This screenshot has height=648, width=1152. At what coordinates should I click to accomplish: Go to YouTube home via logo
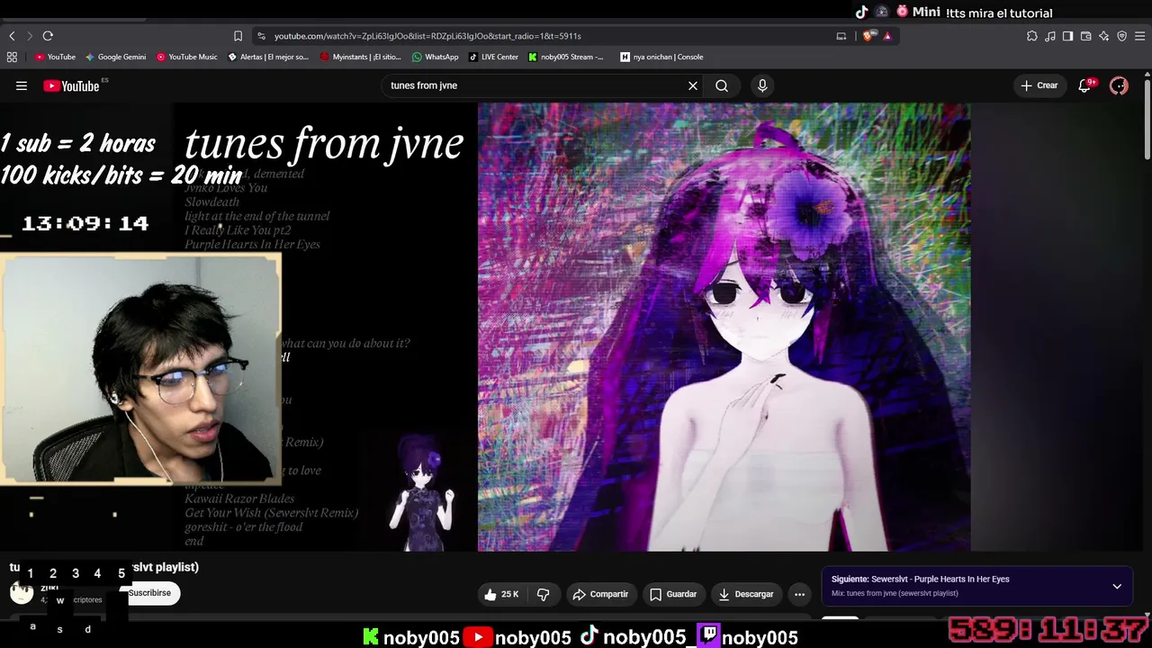(x=71, y=85)
